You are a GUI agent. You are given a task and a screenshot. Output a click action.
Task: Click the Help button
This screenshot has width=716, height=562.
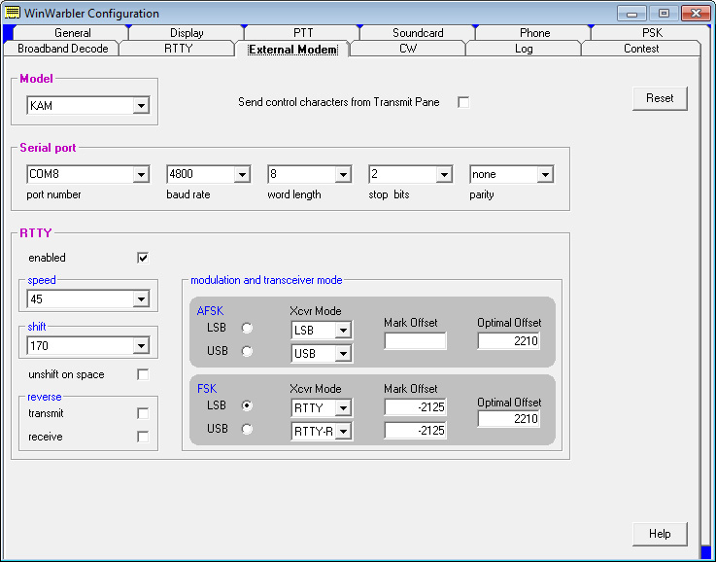[660, 534]
